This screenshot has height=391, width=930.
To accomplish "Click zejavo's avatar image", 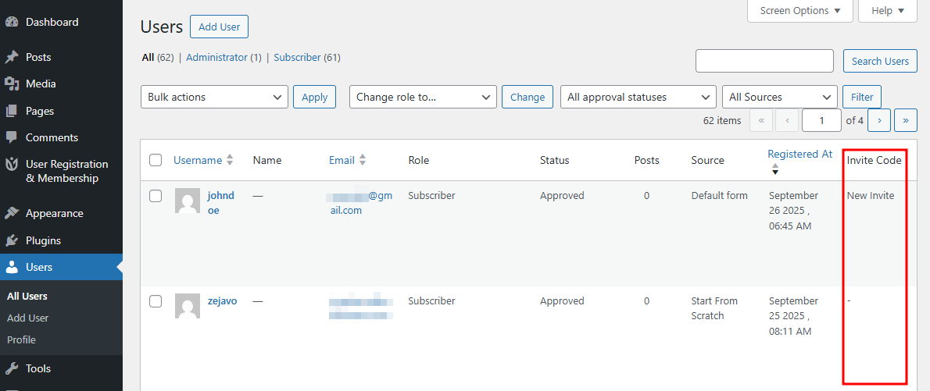I will point(188,306).
